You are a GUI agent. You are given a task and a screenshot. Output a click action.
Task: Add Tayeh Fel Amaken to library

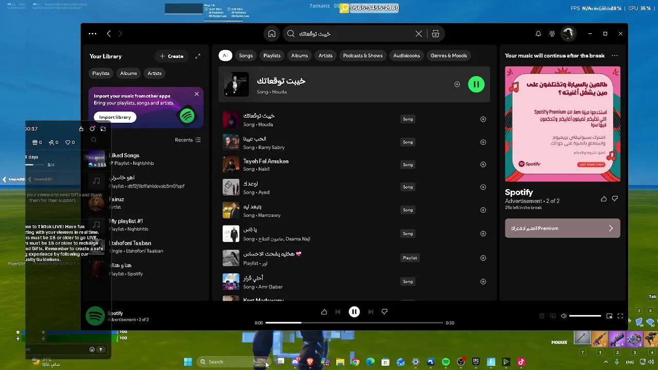coord(483,164)
